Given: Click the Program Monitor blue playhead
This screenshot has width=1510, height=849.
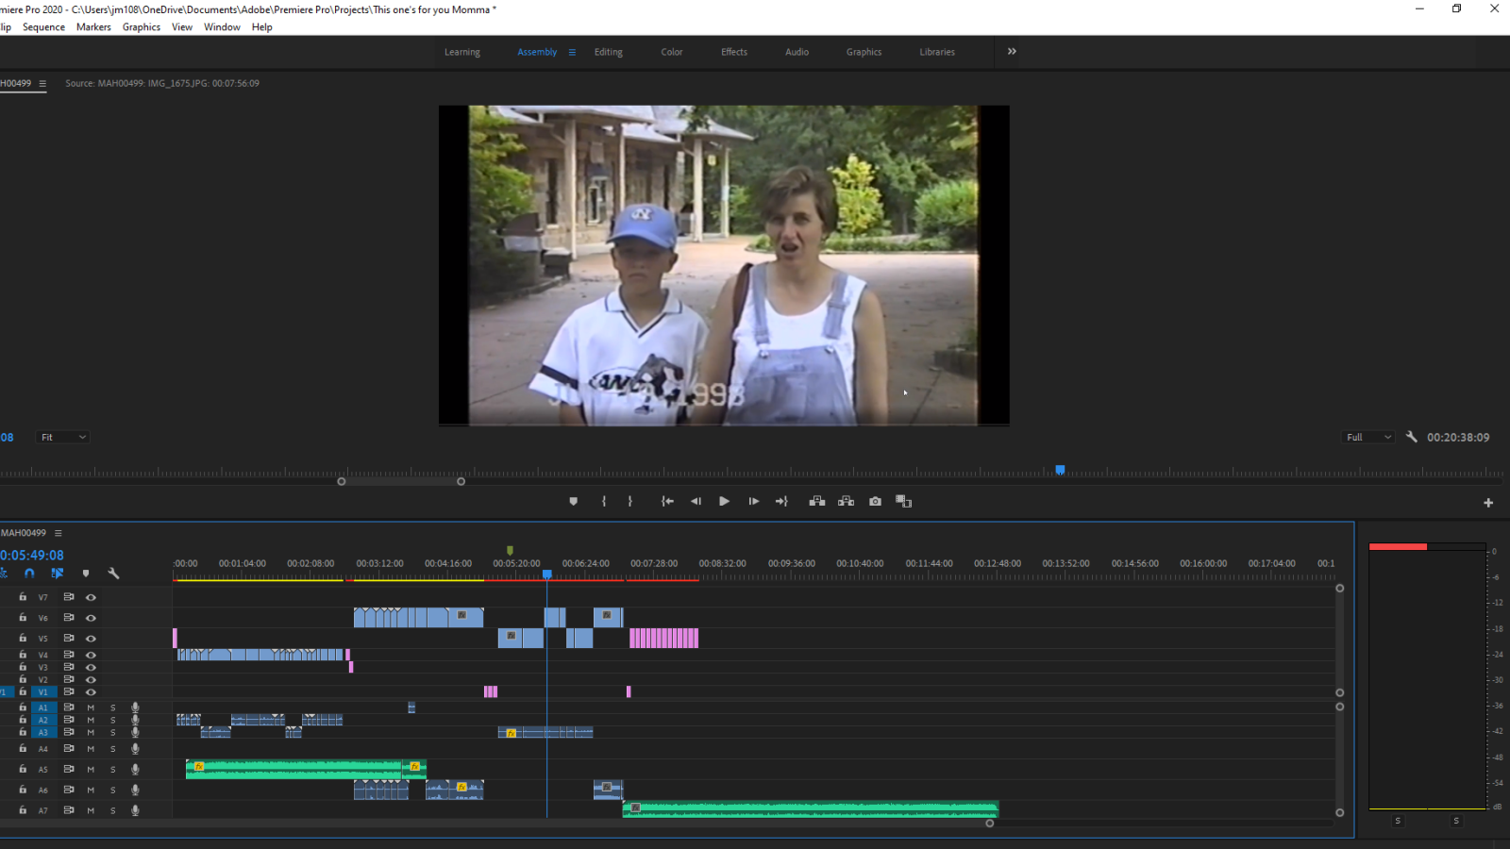Looking at the screenshot, I should (1060, 470).
